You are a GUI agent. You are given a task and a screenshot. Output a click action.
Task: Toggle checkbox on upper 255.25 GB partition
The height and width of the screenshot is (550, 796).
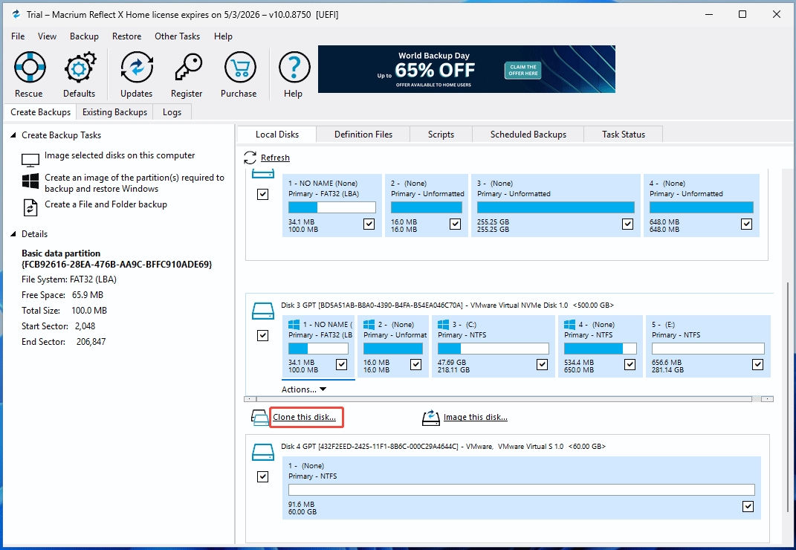click(627, 224)
